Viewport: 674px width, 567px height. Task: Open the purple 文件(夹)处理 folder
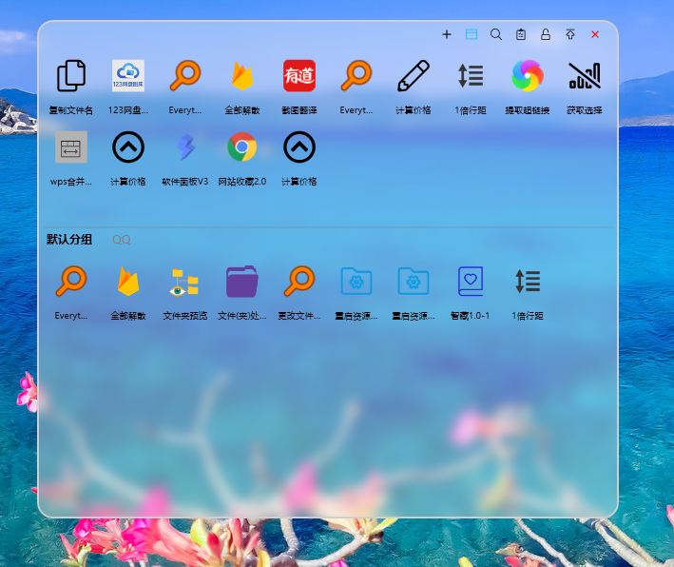click(x=242, y=282)
